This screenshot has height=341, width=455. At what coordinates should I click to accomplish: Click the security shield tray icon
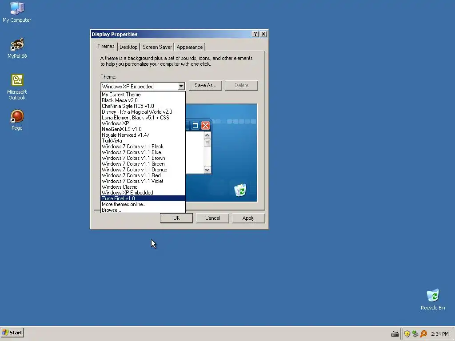coord(407,334)
